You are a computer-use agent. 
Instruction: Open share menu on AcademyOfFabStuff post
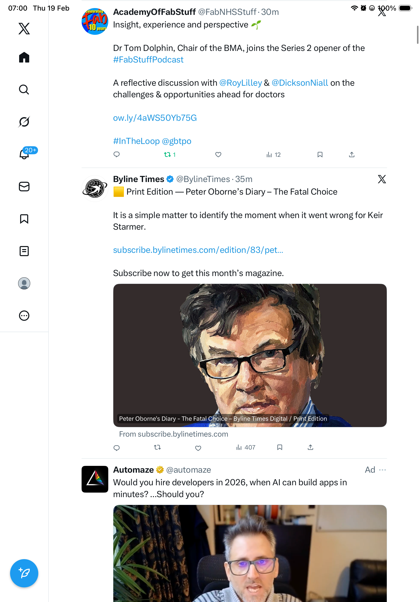tap(352, 155)
